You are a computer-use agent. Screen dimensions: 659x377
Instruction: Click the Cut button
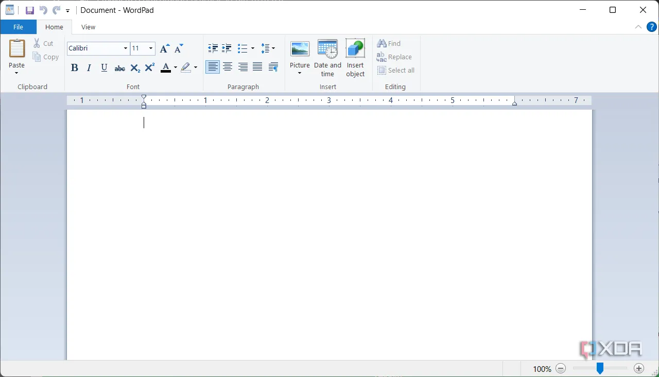coord(44,44)
